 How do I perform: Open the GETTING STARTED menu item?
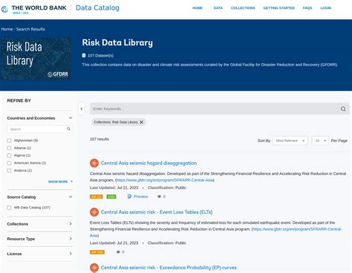coord(279,8)
